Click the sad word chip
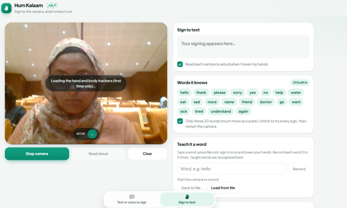The height and width of the screenshot is (208, 347). [197, 102]
